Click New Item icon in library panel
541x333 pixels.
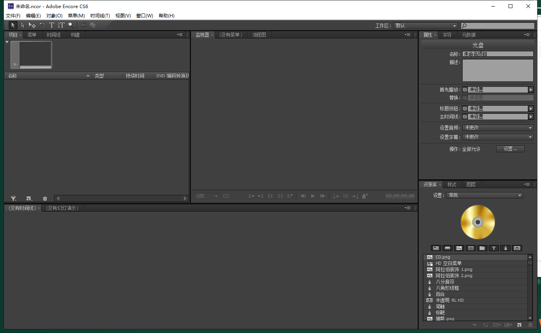click(519, 325)
